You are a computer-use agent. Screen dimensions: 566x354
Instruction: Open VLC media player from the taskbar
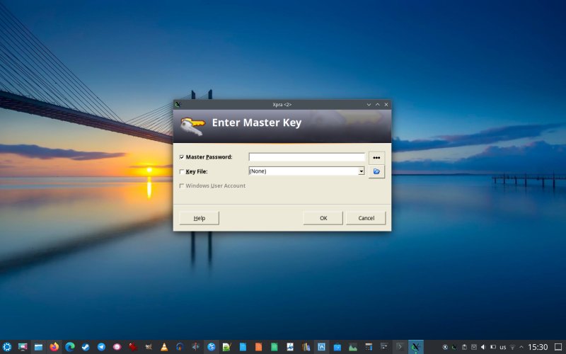(x=164, y=347)
